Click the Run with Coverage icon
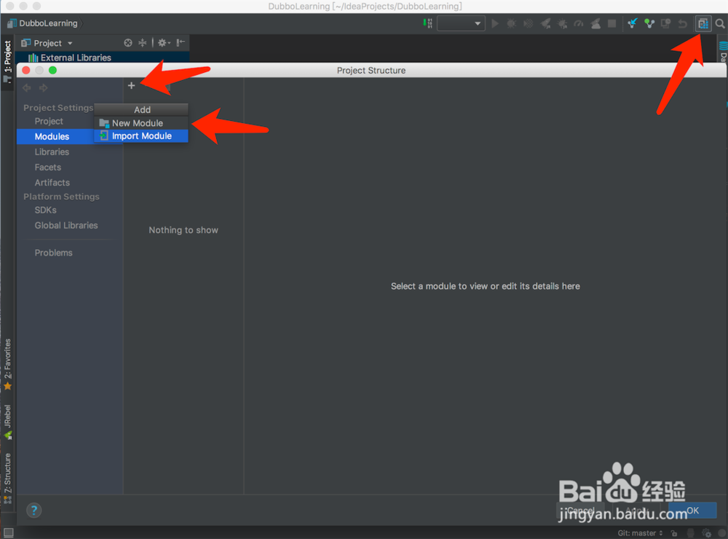The height and width of the screenshot is (539, 728). [x=529, y=23]
